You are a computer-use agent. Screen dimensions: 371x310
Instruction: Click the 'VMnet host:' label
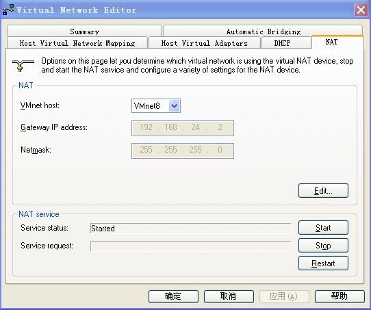click(40, 105)
